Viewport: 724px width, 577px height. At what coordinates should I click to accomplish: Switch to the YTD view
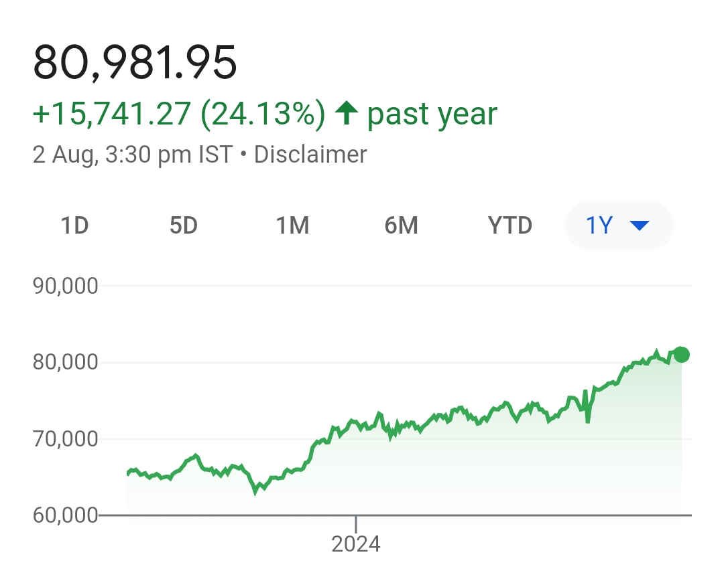point(510,226)
